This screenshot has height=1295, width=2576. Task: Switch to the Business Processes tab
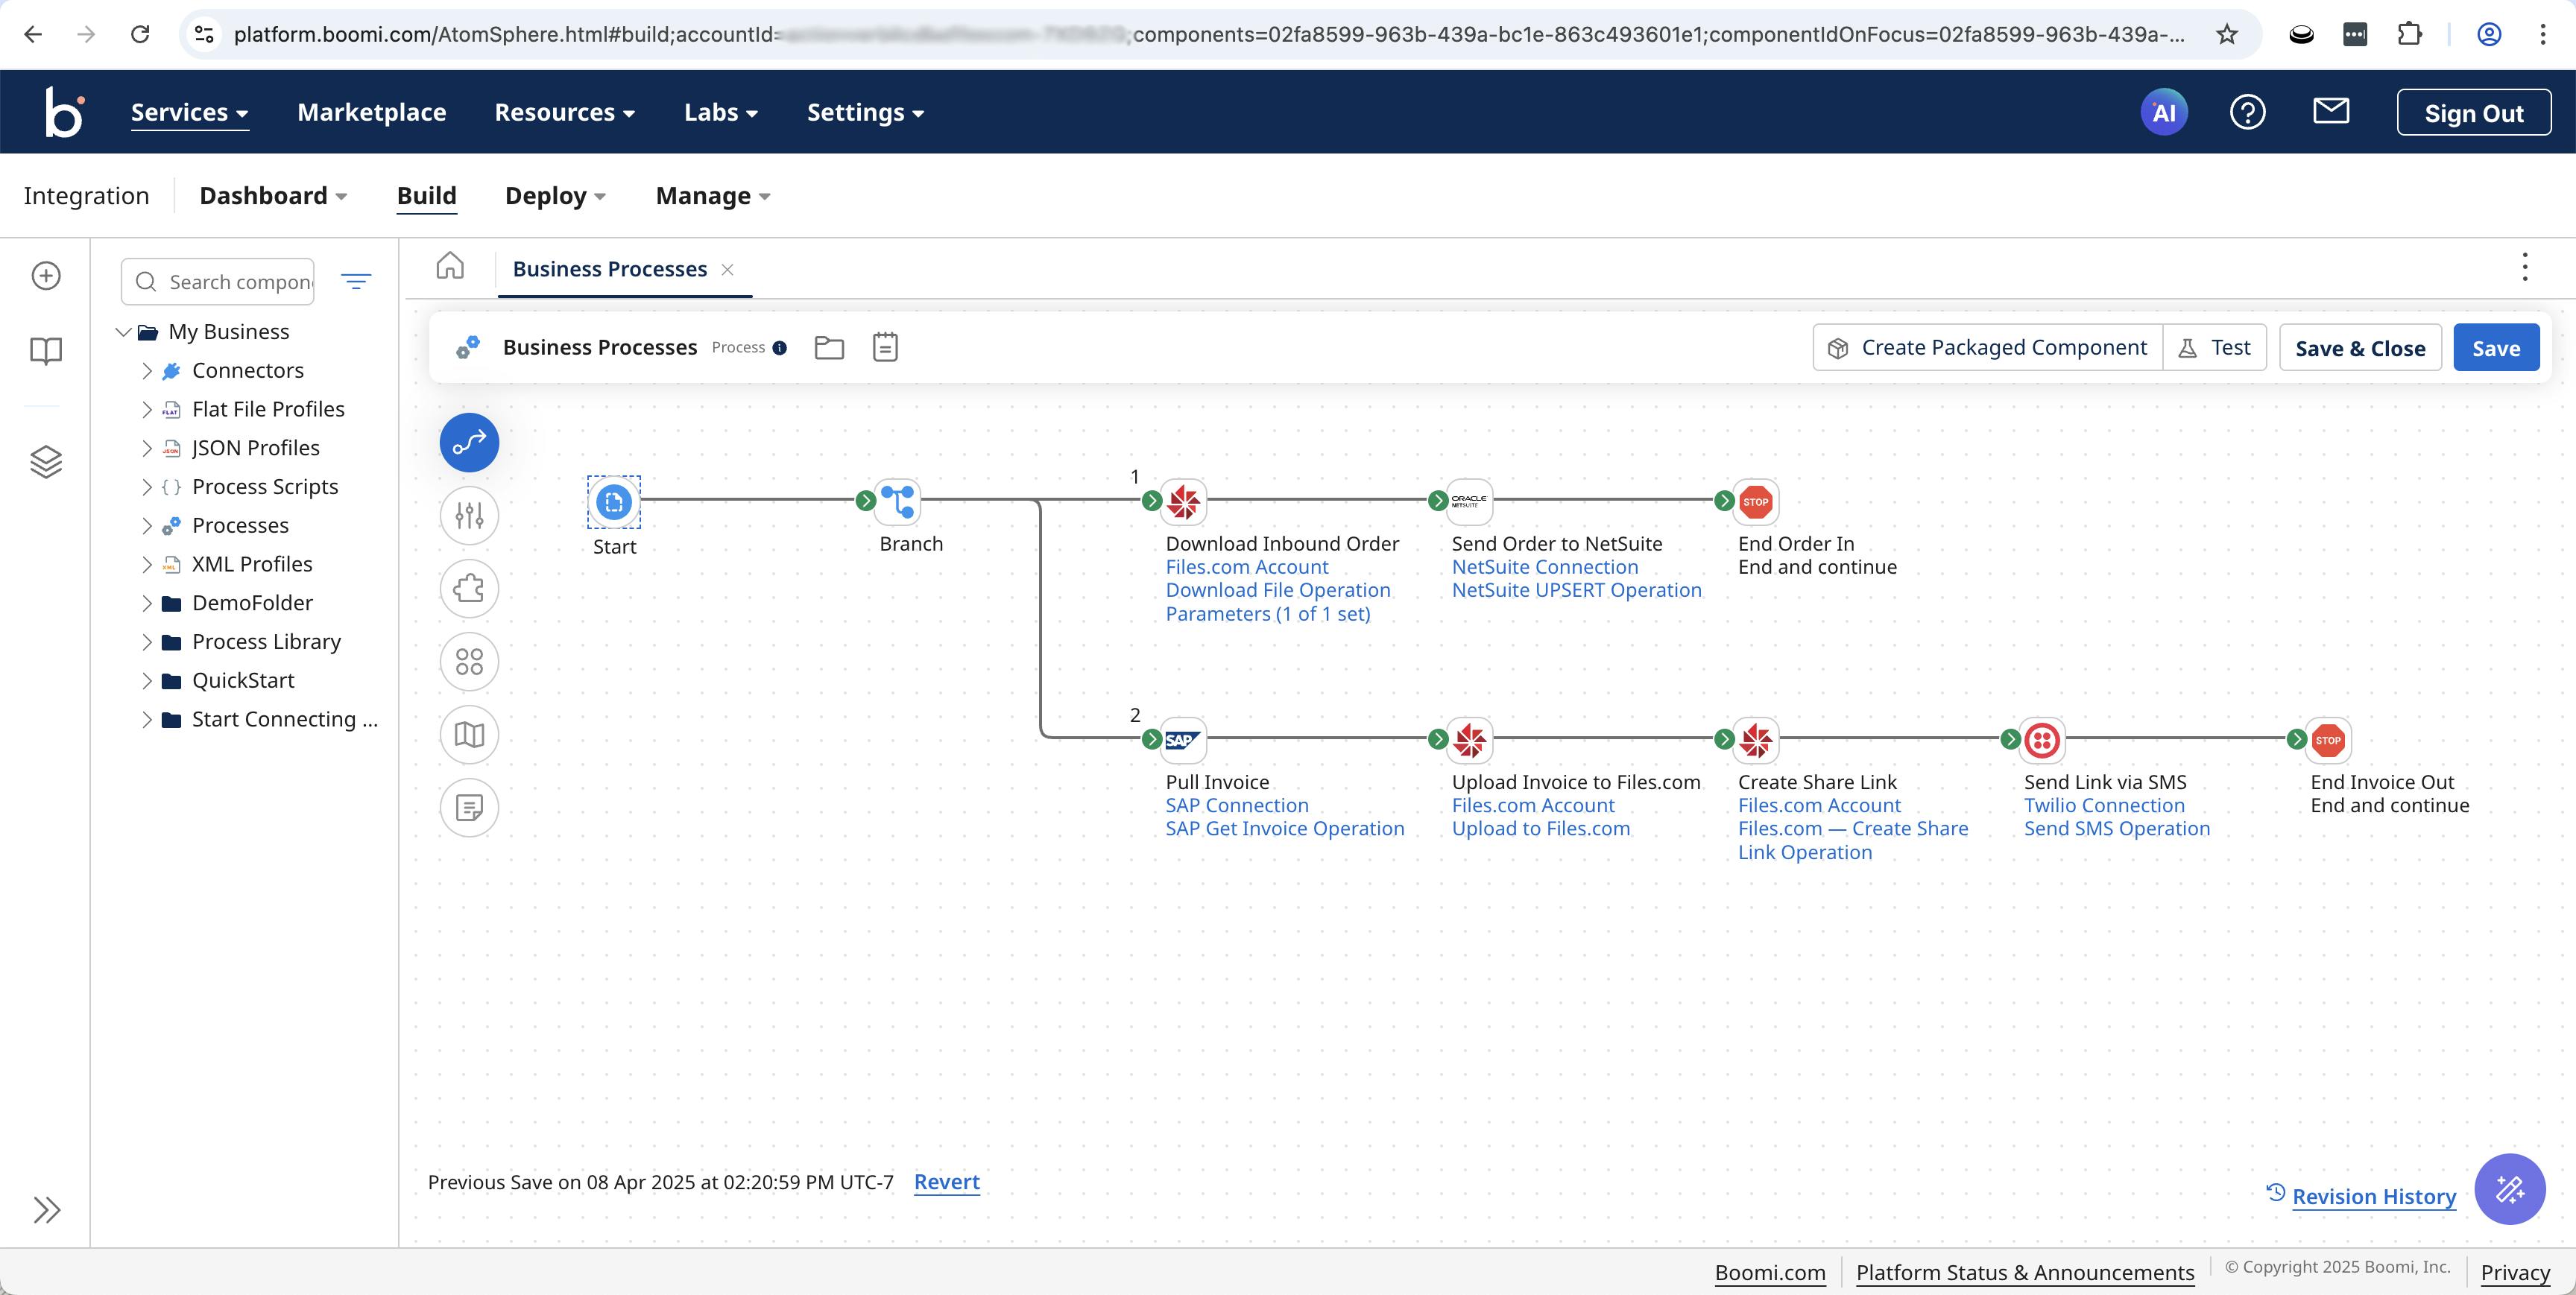[609, 269]
